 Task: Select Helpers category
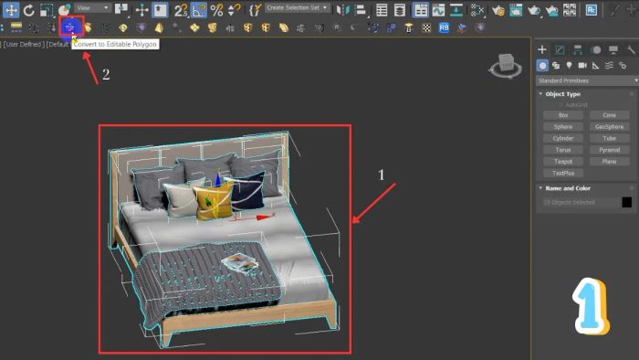(x=596, y=65)
